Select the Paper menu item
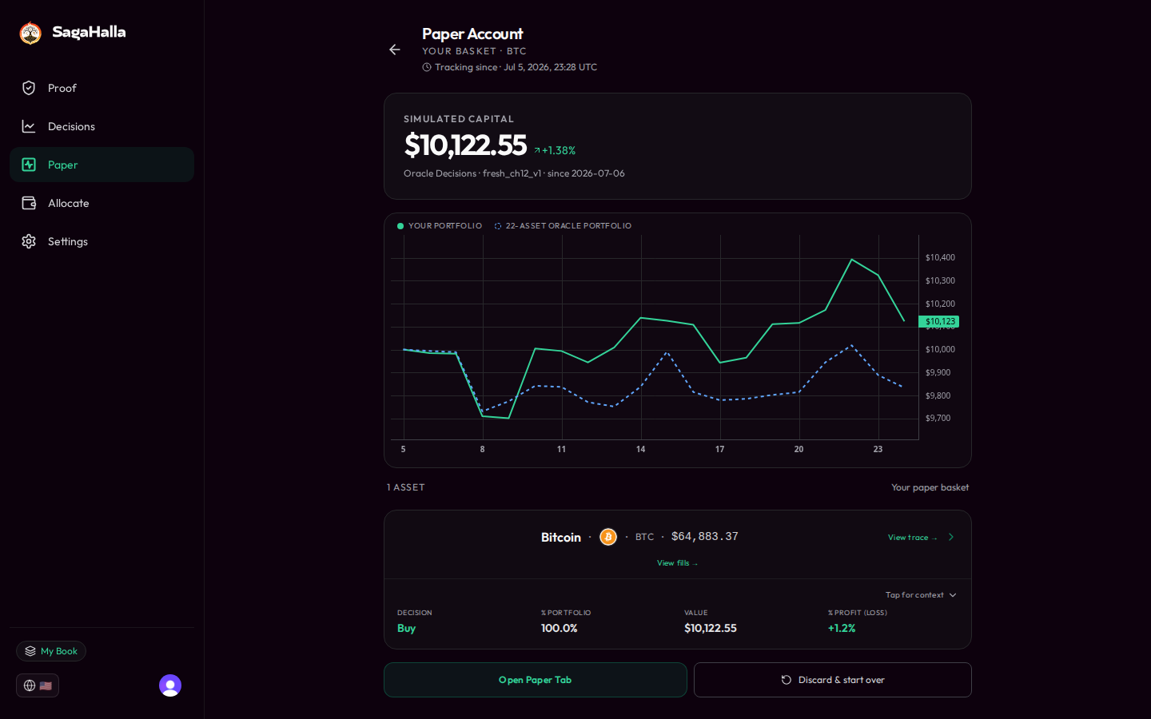Screen dimensions: 1151x719 (102, 165)
